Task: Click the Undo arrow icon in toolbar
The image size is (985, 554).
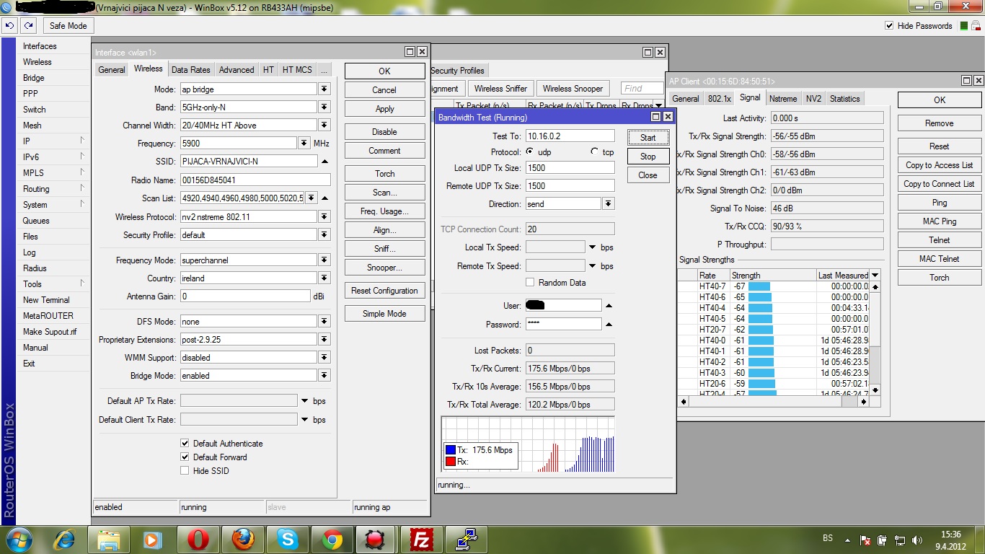Action: pyautogui.click(x=9, y=25)
